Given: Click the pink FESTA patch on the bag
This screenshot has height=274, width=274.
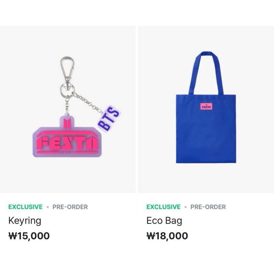Looking at the screenshot, I should tap(206, 106).
